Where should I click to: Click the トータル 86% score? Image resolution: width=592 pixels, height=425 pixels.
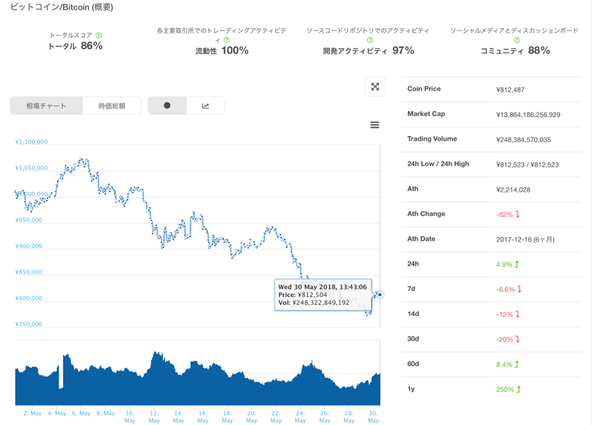coord(75,46)
